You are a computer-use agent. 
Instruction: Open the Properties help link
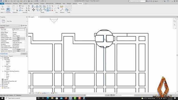pos(4,54)
